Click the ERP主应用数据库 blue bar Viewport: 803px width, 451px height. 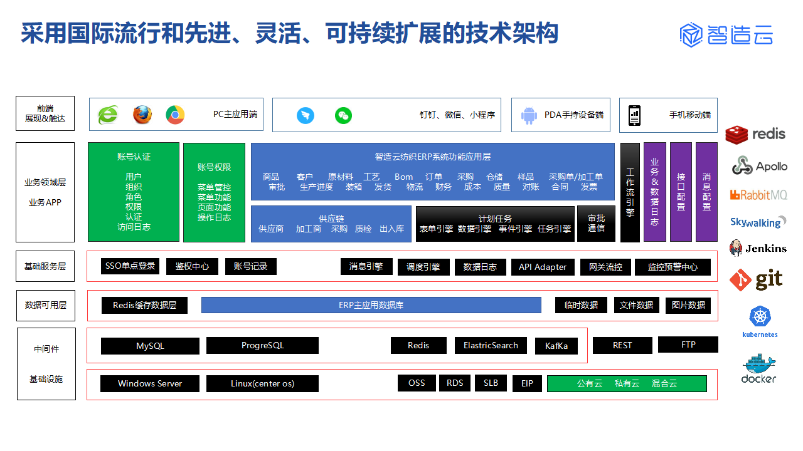pyautogui.click(x=371, y=305)
